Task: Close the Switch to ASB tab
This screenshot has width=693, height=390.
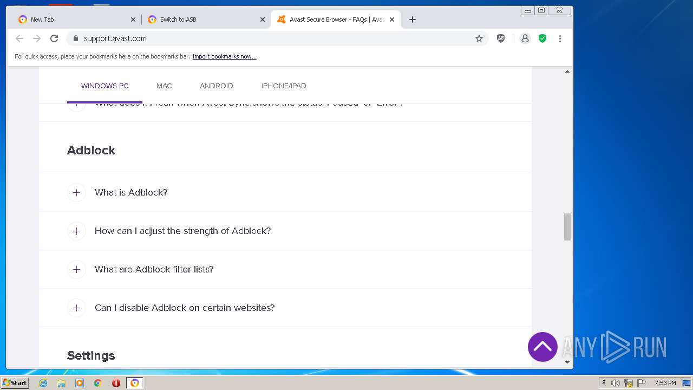Action: (x=263, y=19)
